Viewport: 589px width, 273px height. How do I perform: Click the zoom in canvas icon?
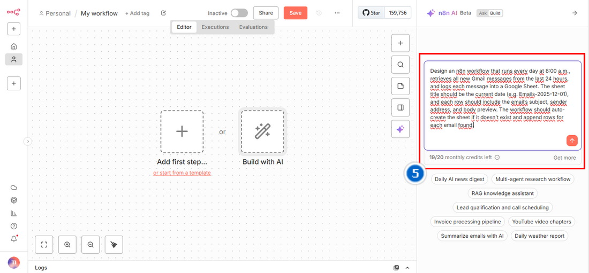(67, 245)
